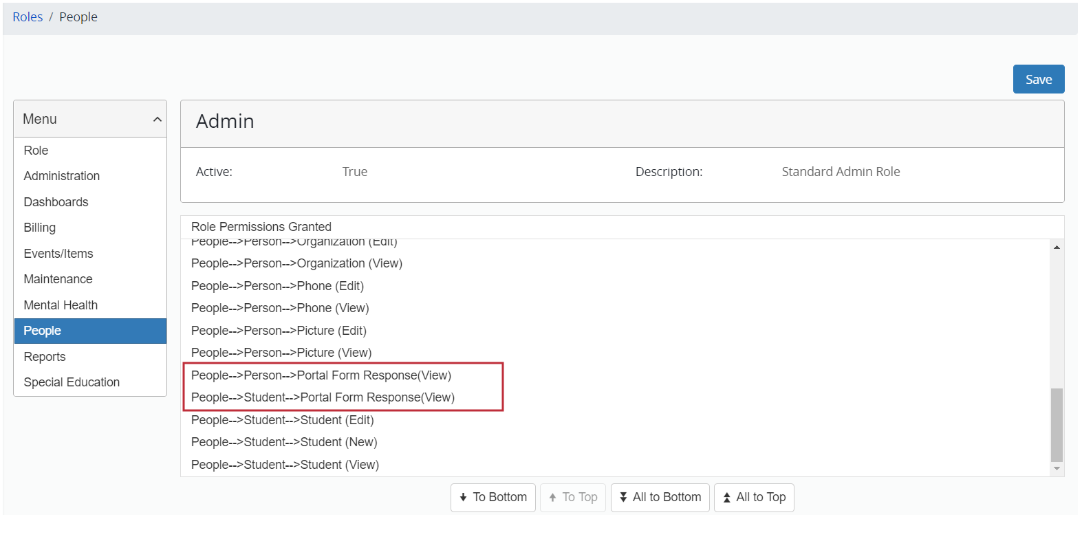
Task: Click All to Top double-arrow button
Action: pos(754,497)
